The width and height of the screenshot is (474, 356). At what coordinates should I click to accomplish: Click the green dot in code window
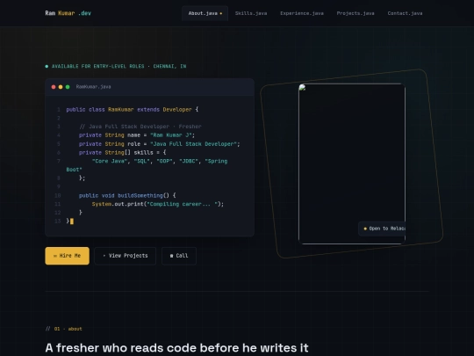coord(68,87)
